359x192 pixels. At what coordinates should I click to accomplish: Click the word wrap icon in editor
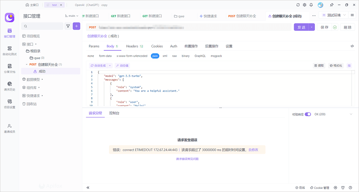[x=349, y=65]
